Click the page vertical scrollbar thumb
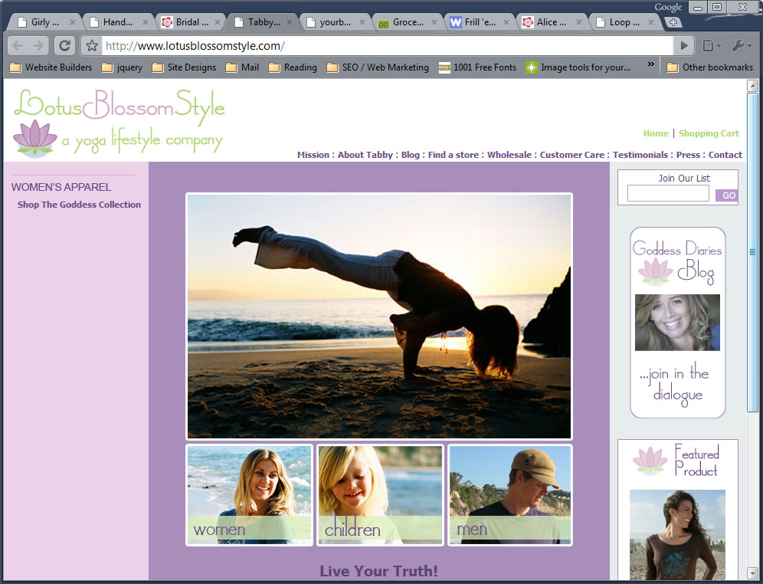Image resolution: width=763 pixels, height=584 pixels. 752,251
